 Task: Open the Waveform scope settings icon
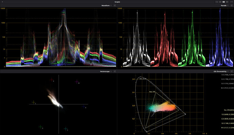coord(115,5)
